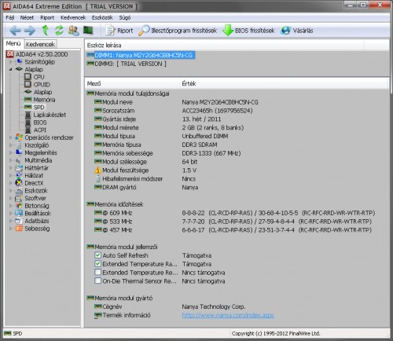
Task: Open the users icon in toolbar
Action: pyautogui.click(x=74, y=31)
